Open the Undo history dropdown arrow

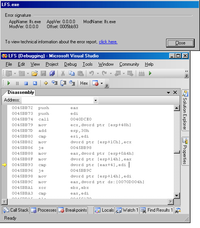[98, 73]
